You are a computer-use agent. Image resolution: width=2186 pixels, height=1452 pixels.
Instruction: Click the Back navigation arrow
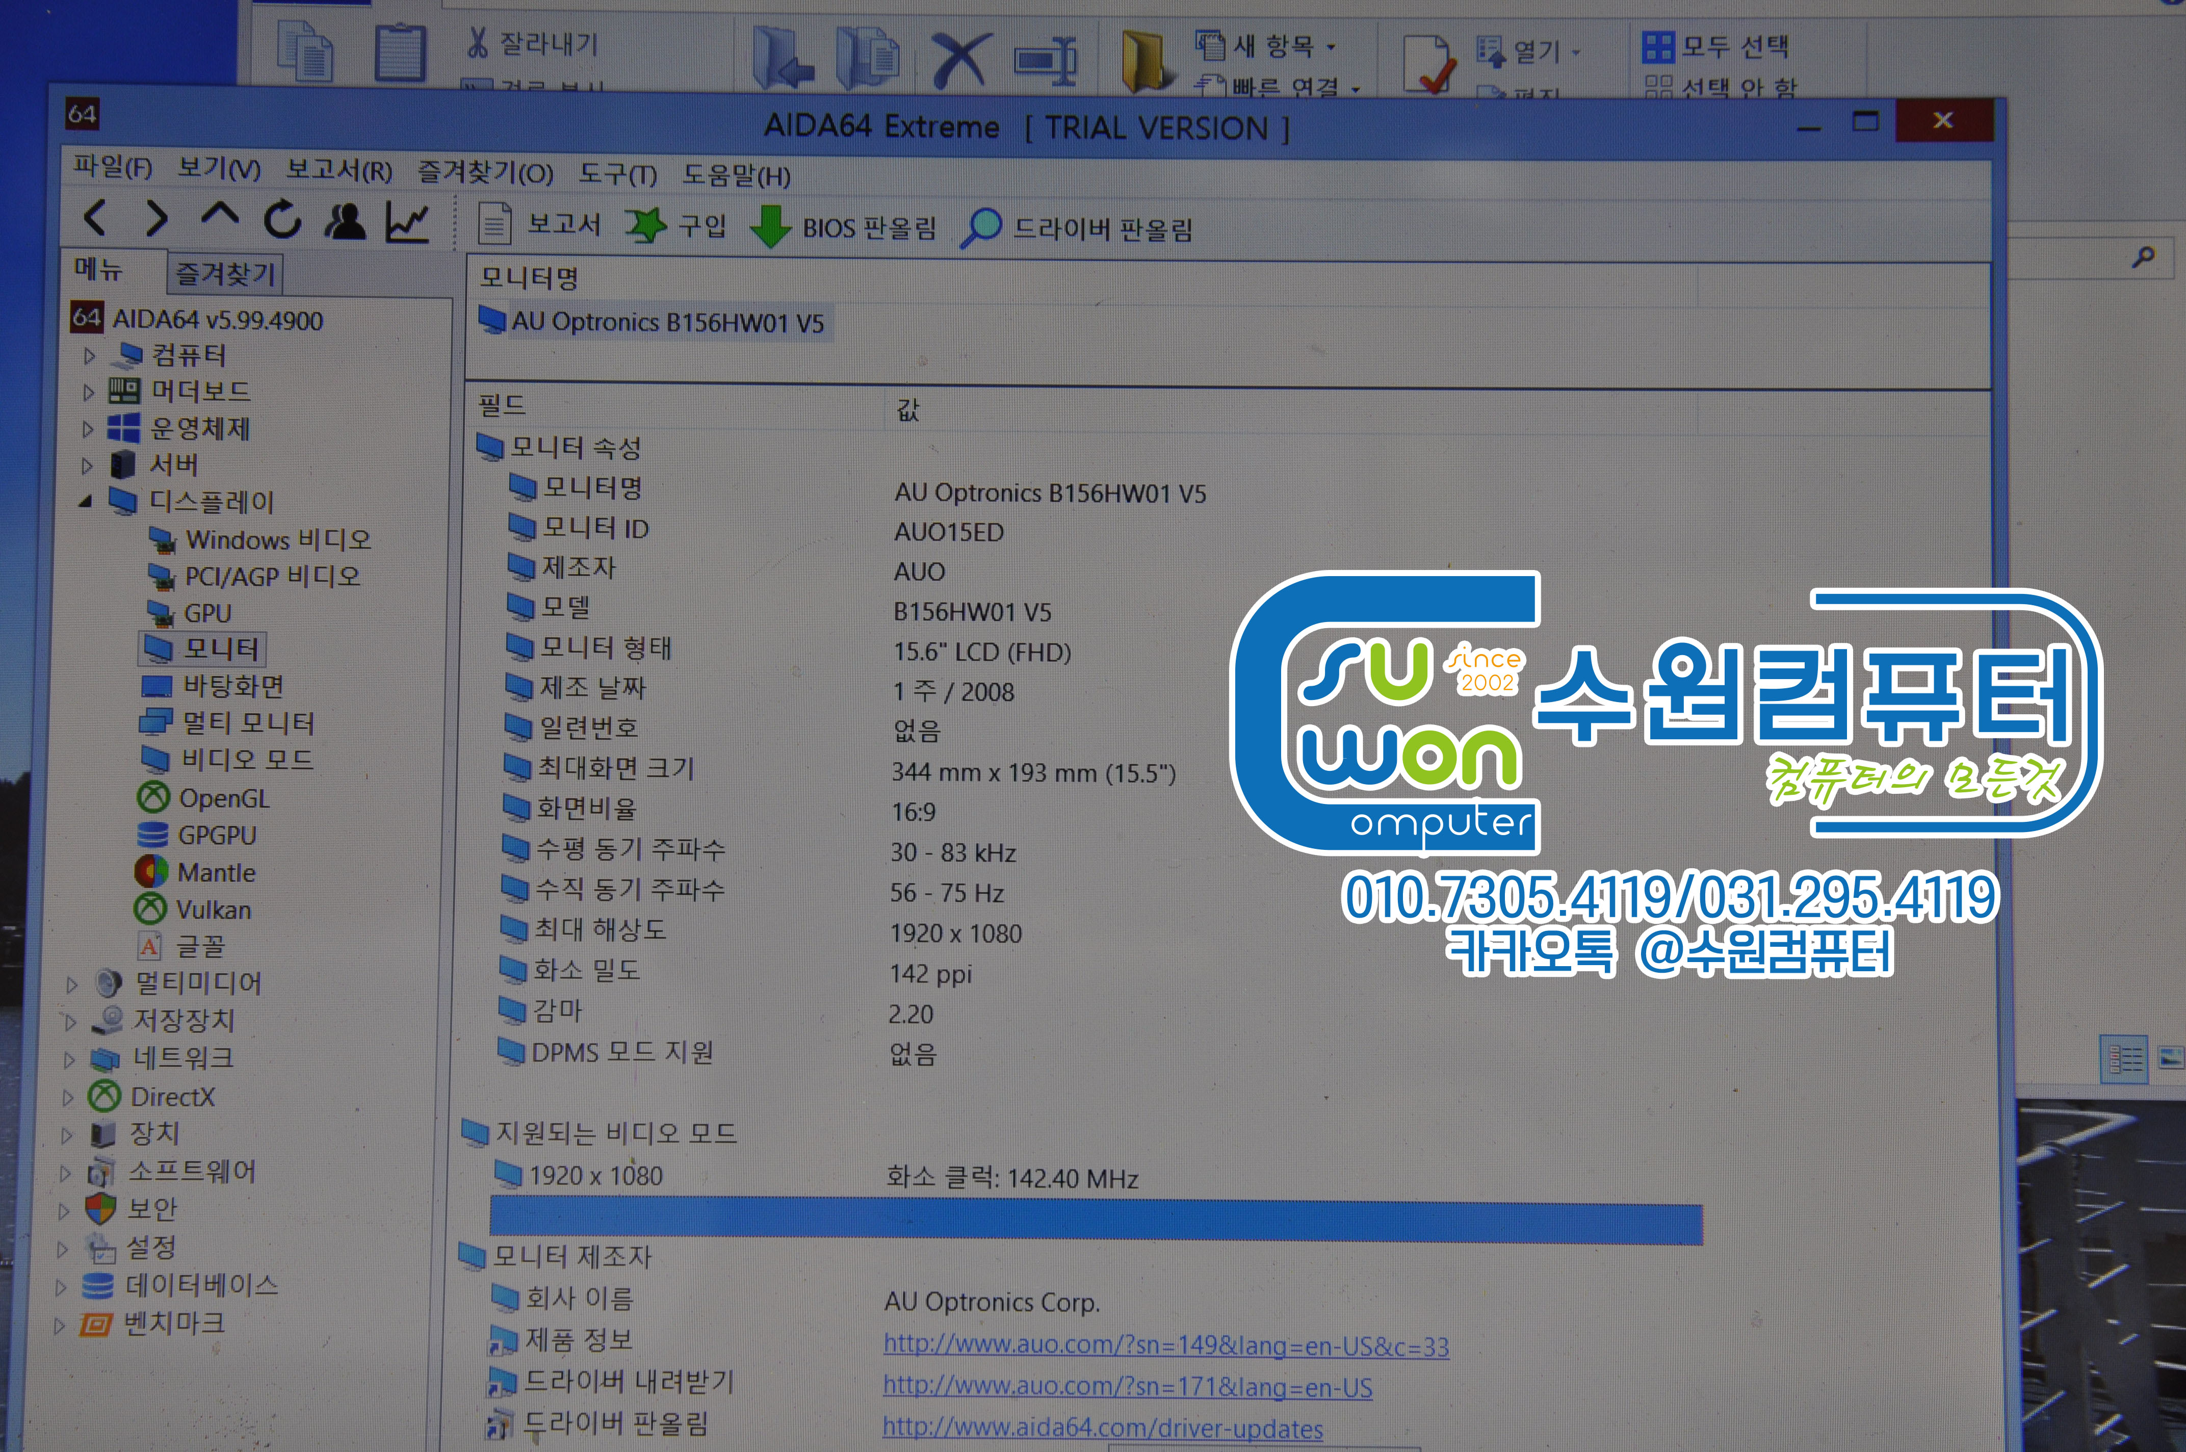click(x=95, y=219)
